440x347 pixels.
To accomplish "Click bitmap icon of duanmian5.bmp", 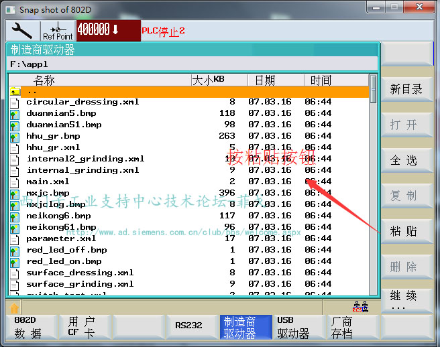I will [x=15, y=115].
